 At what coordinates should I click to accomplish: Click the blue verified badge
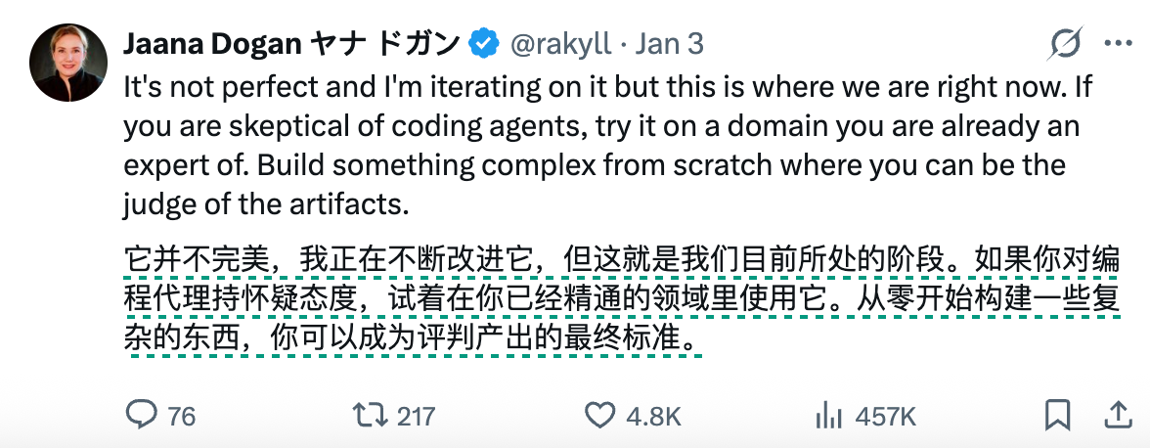tap(482, 44)
